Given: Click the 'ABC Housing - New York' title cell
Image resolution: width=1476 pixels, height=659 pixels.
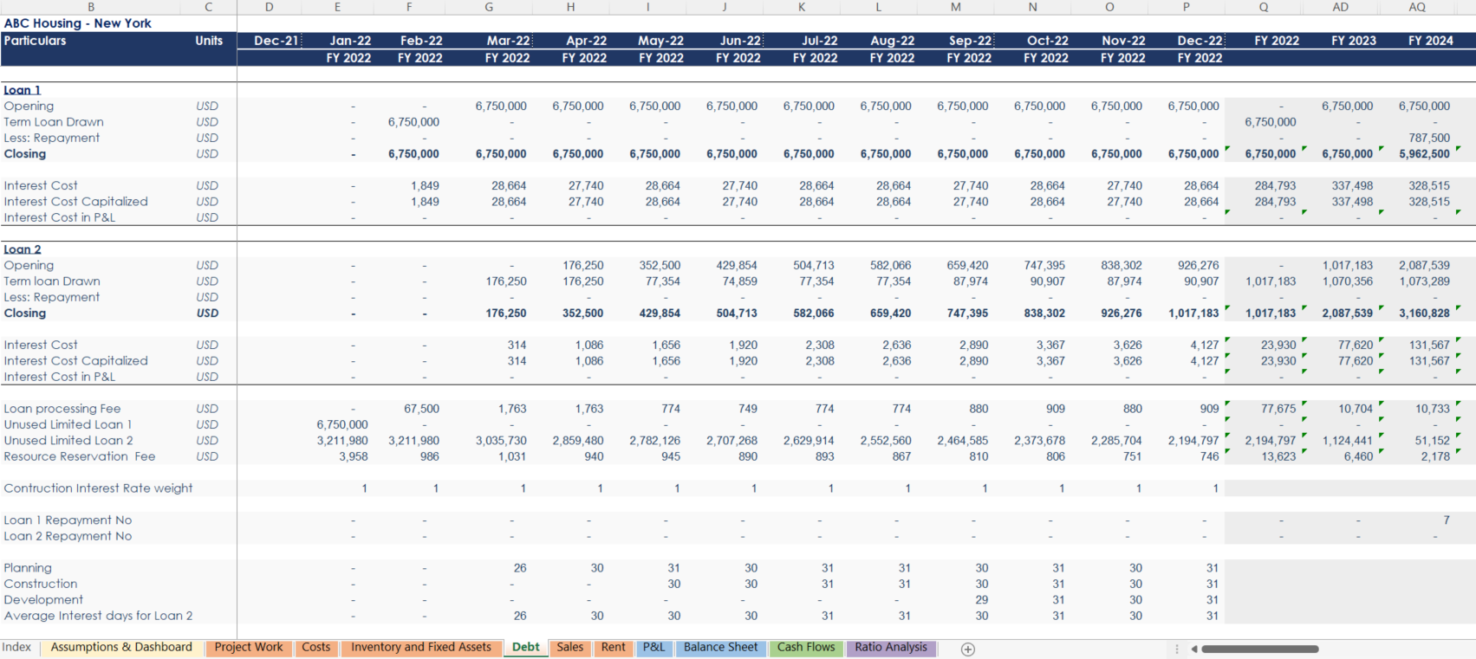Looking at the screenshot, I should (x=78, y=23).
